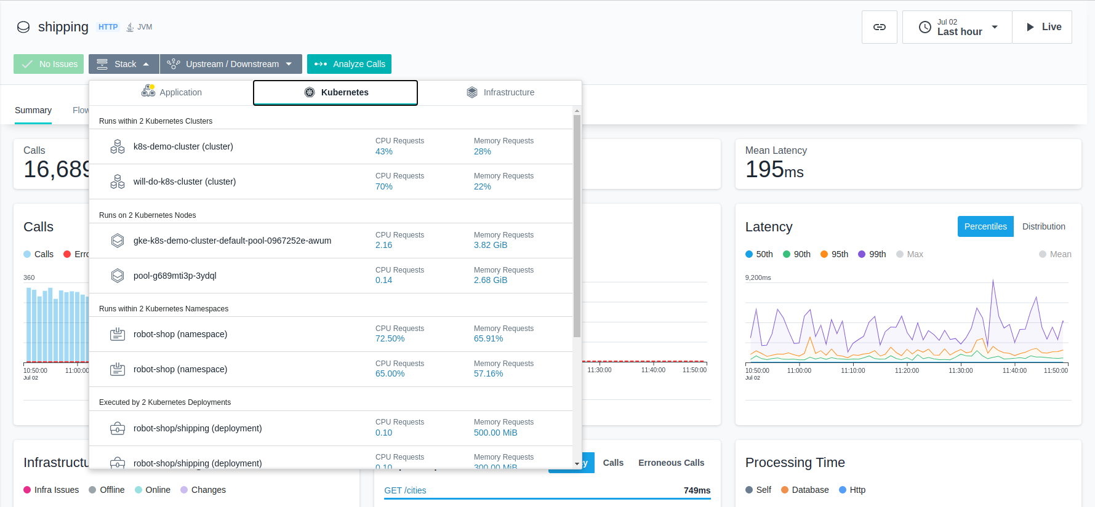Viewport: 1095px width, 507px height.
Task: Copy page link with chain icon
Action: point(879,27)
